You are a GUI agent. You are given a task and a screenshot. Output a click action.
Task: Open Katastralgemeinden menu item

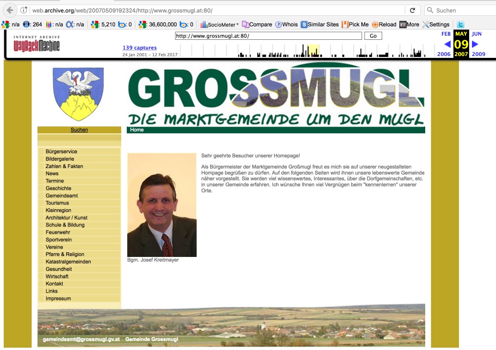(x=68, y=262)
